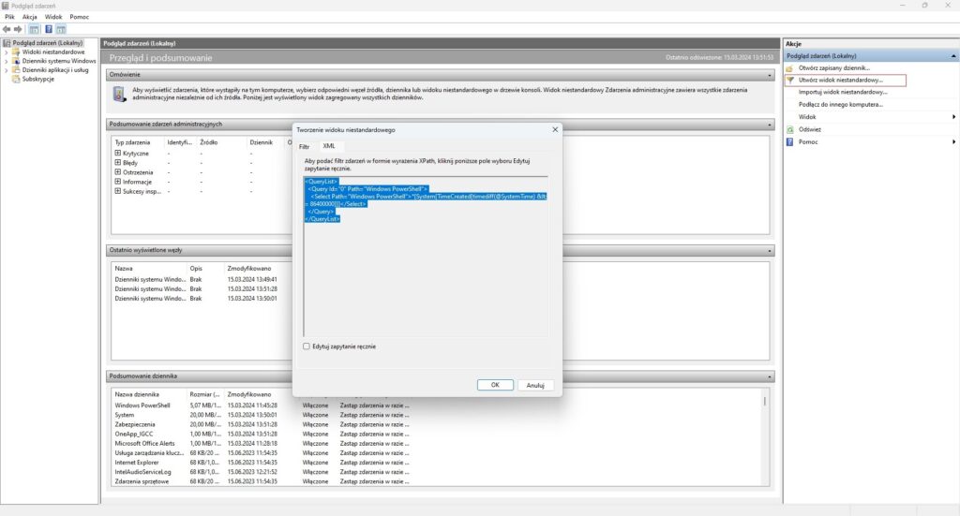Screen dimensions: 960x516
Task: Collapse the Omówienie section
Action: (770, 75)
